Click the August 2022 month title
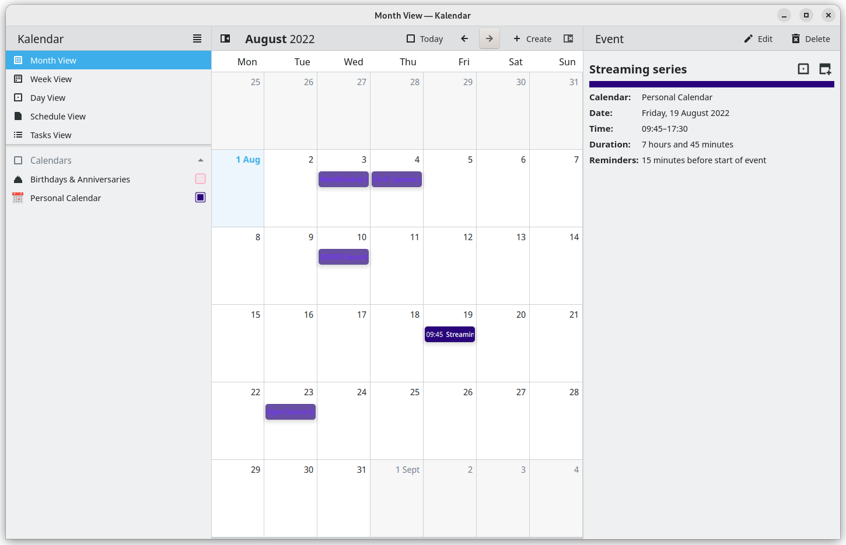This screenshot has width=846, height=545. click(x=279, y=38)
